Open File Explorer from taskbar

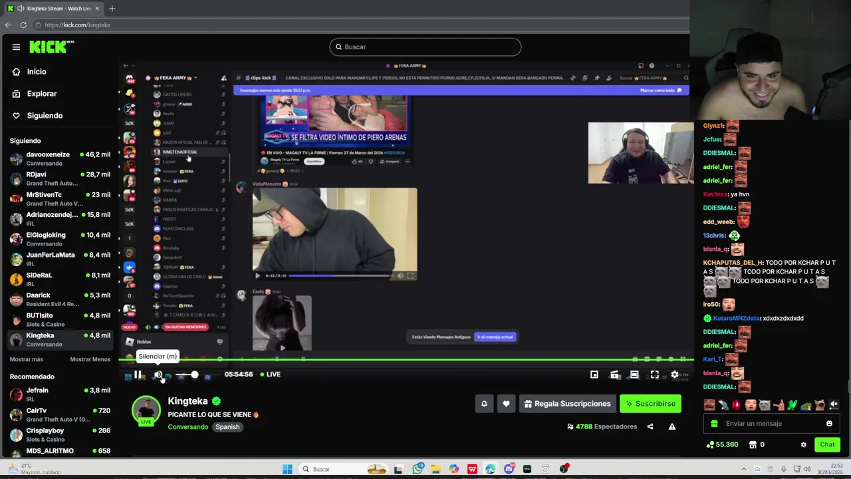(x=436, y=469)
